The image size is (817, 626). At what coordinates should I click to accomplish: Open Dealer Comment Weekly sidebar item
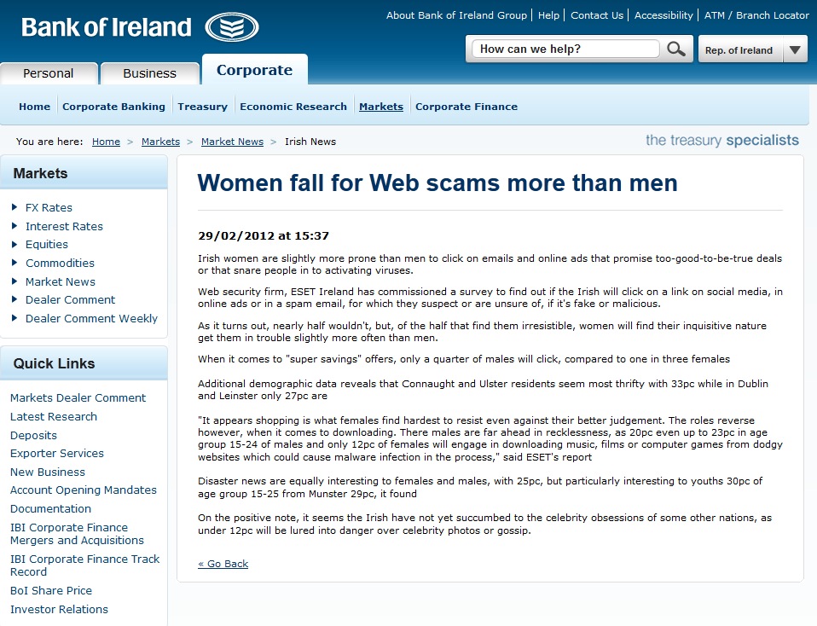91,318
